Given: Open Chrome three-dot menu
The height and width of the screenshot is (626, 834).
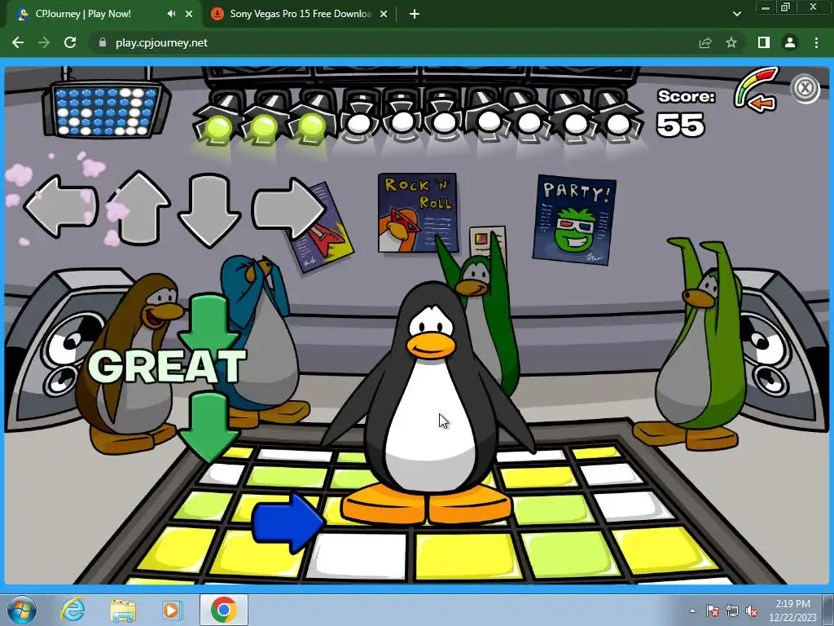Looking at the screenshot, I should 816,42.
